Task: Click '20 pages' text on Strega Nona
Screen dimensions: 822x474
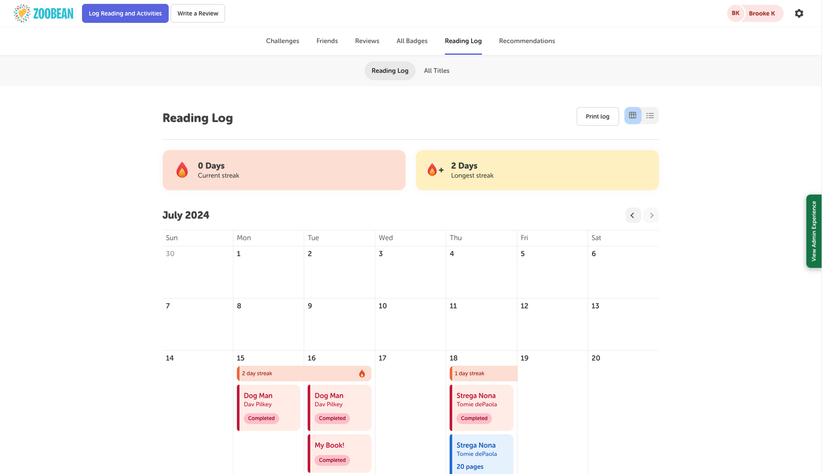Action: click(x=470, y=467)
